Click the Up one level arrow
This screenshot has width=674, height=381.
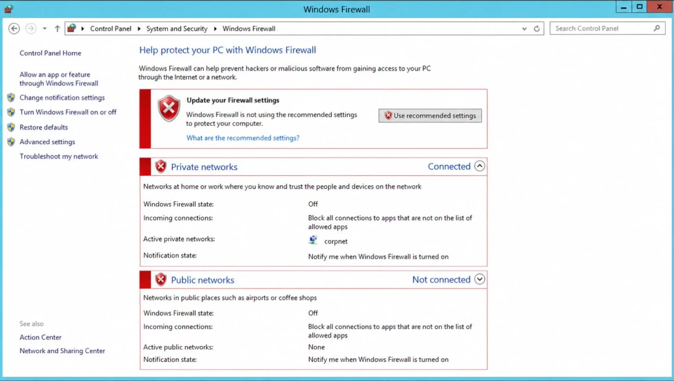pyautogui.click(x=57, y=28)
